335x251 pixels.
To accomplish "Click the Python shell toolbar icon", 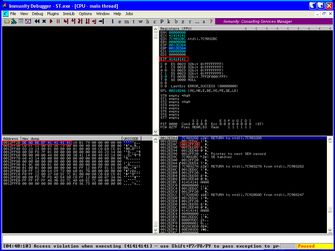I will [x=14, y=21].
